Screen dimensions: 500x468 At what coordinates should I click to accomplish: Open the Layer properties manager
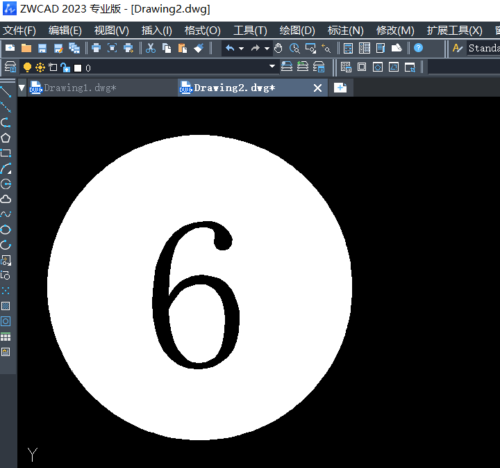pyautogui.click(x=10, y=67)
